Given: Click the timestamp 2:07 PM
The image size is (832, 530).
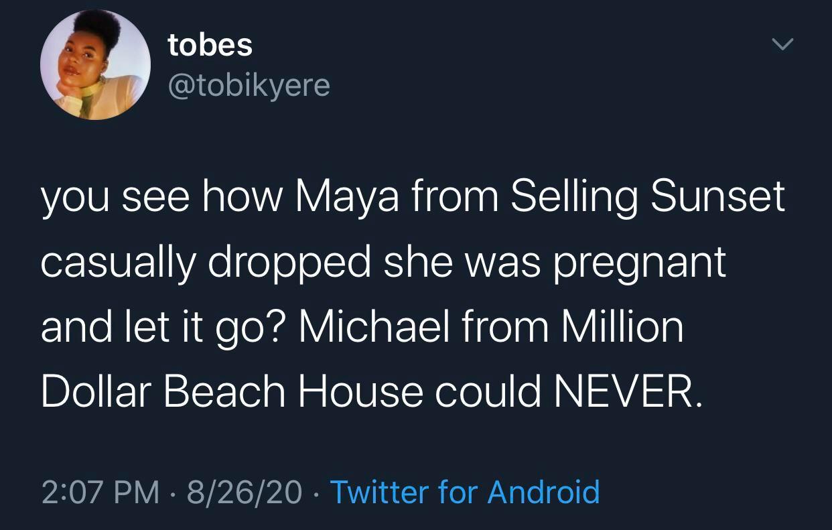Looking at the screenshot, I should pos(99,492).
